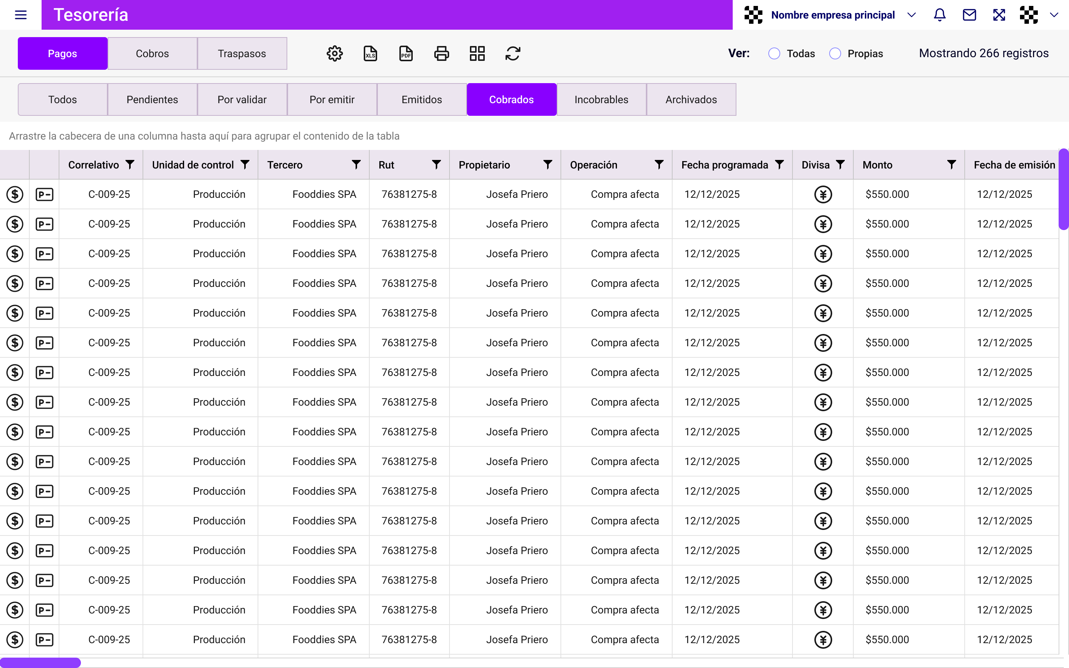Open mail messages icon
Viewport: 1069px width, 668px height.
[x=969, y=15]
